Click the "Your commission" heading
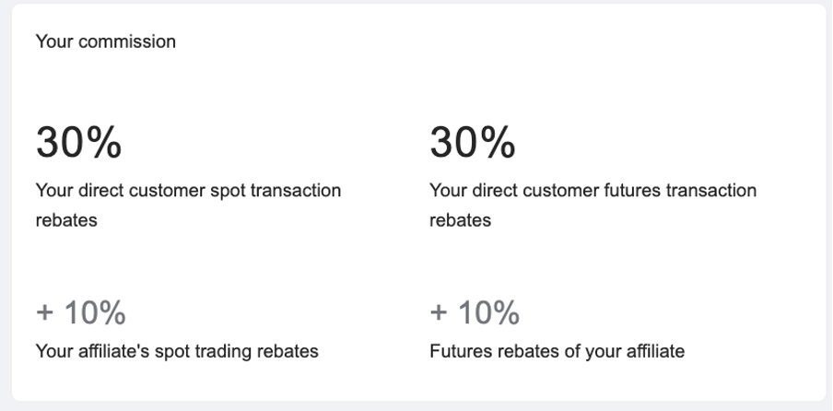 [x=105, y=41]
